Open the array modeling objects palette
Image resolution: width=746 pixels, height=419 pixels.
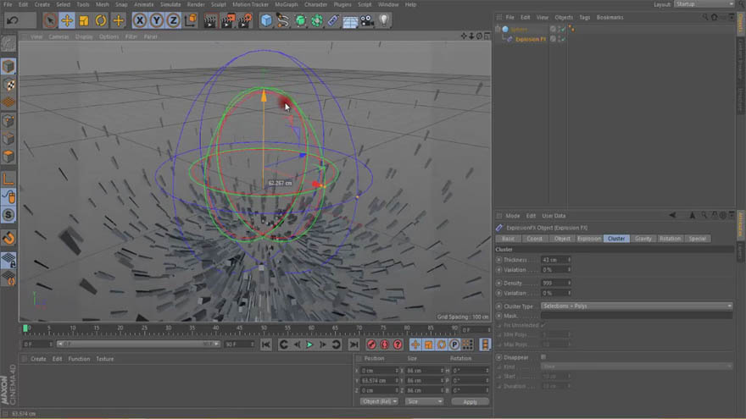[317, 20]
